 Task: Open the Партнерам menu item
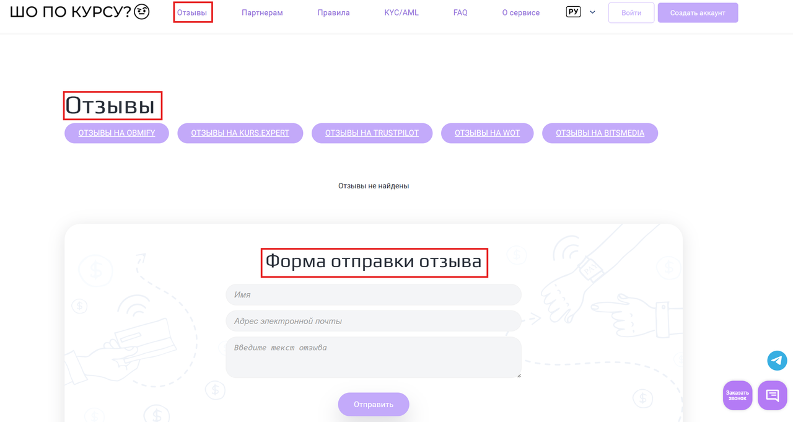pos(262,12)
